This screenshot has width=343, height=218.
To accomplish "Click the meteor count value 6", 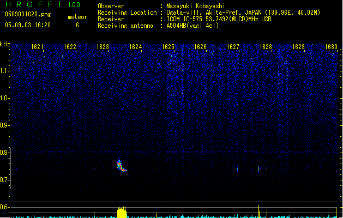I will pos(77,25).
